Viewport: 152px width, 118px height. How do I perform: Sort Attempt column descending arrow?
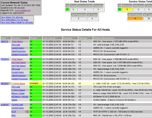click(x=91, y=38)
